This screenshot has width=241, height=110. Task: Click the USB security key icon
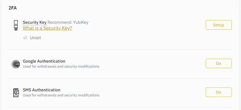pyautogui.click(x=16, y=25)
